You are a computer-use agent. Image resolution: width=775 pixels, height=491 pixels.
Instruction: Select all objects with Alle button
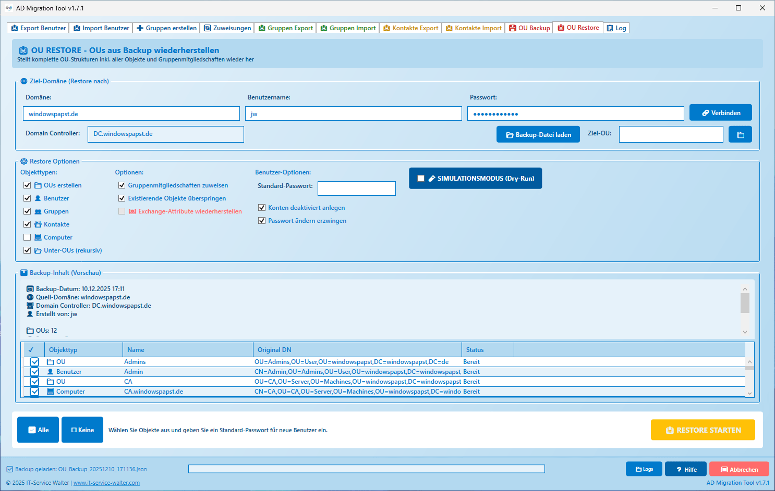click(x=38, y=430)
